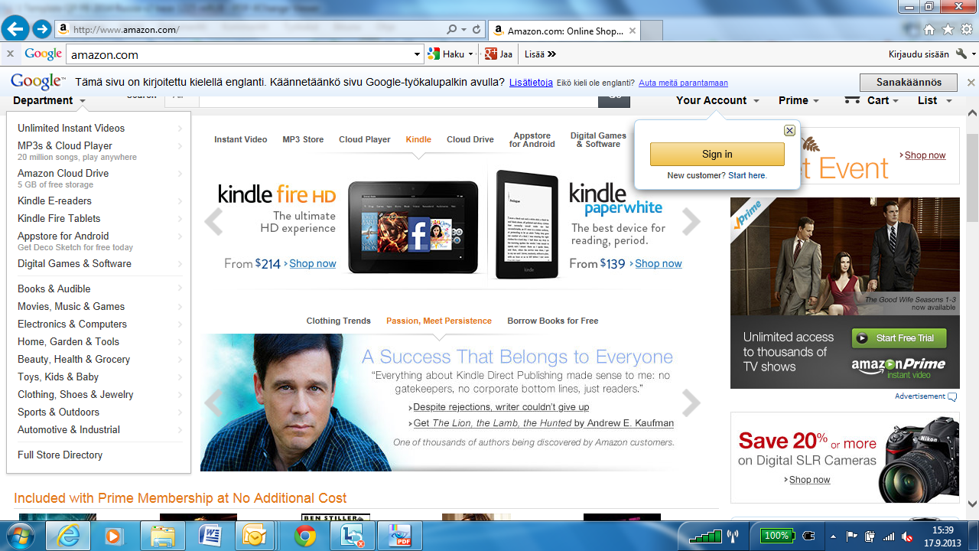Click Shop now under Digital SLR Cameras
The width and height of the screenshot is (979, 551).
810,480
